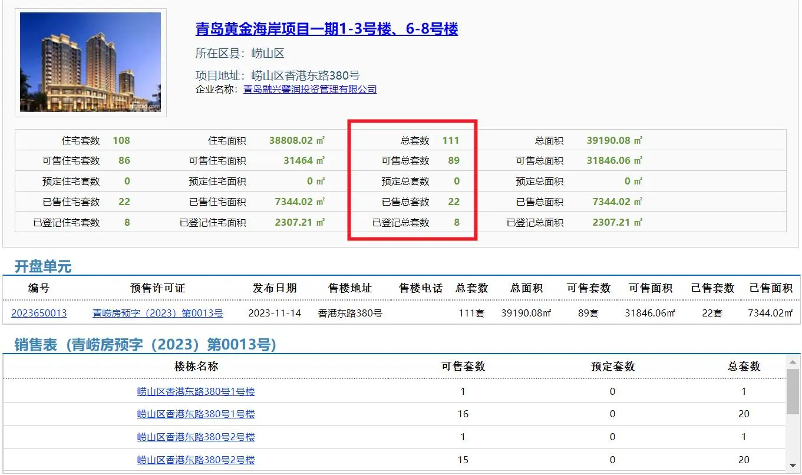
Task: Click the 已售套数 column header
Action: pos(713,288)
